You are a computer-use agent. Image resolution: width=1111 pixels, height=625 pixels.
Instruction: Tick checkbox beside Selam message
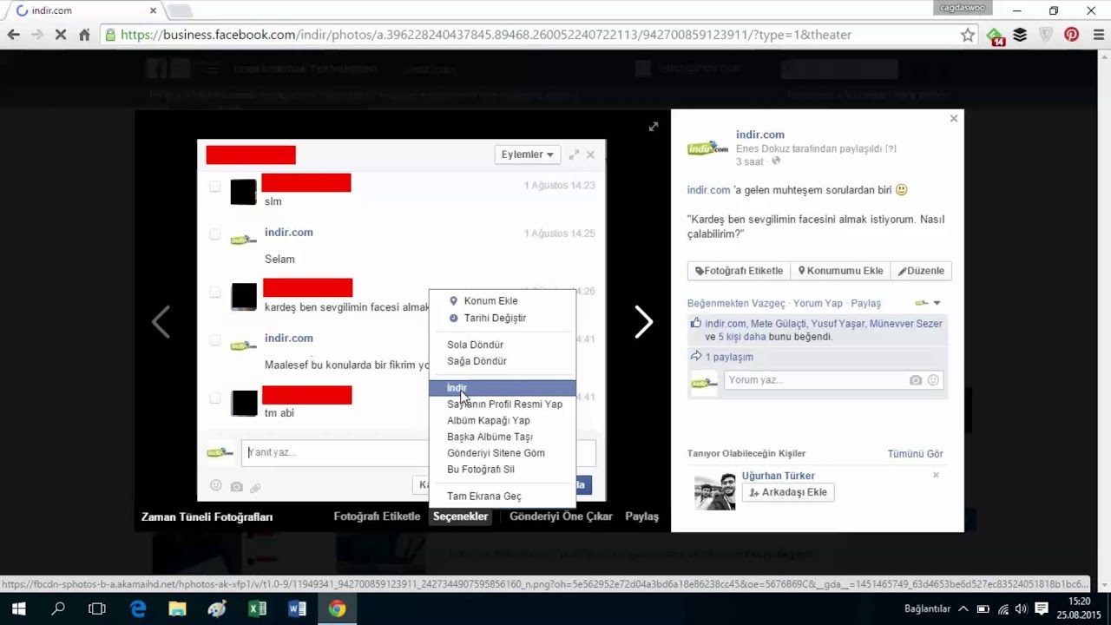(x=215, y=234)
